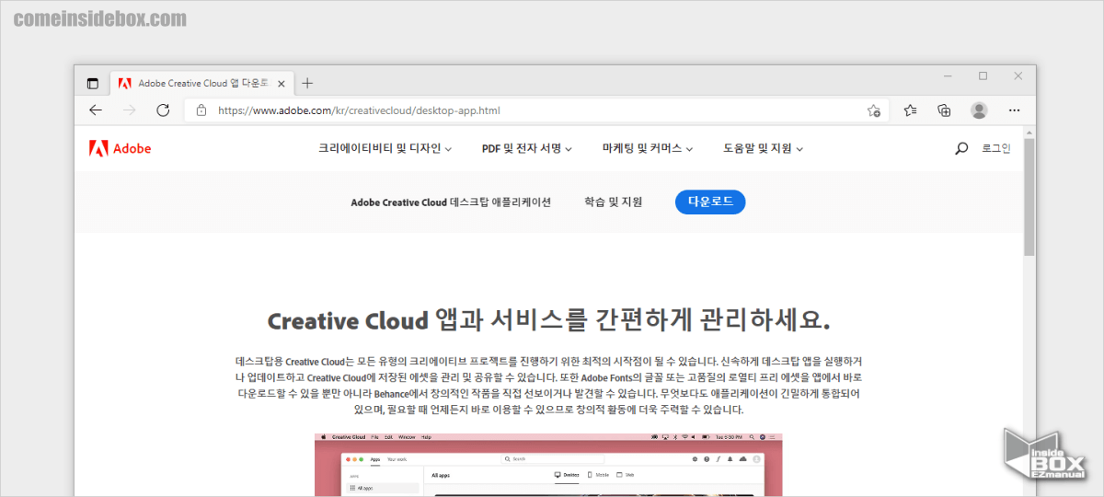Click the blue 다운로드 button
Image resolution: width=1104 pixels, height=497 pixels.
pyautogui.click(x=710, y=202)
